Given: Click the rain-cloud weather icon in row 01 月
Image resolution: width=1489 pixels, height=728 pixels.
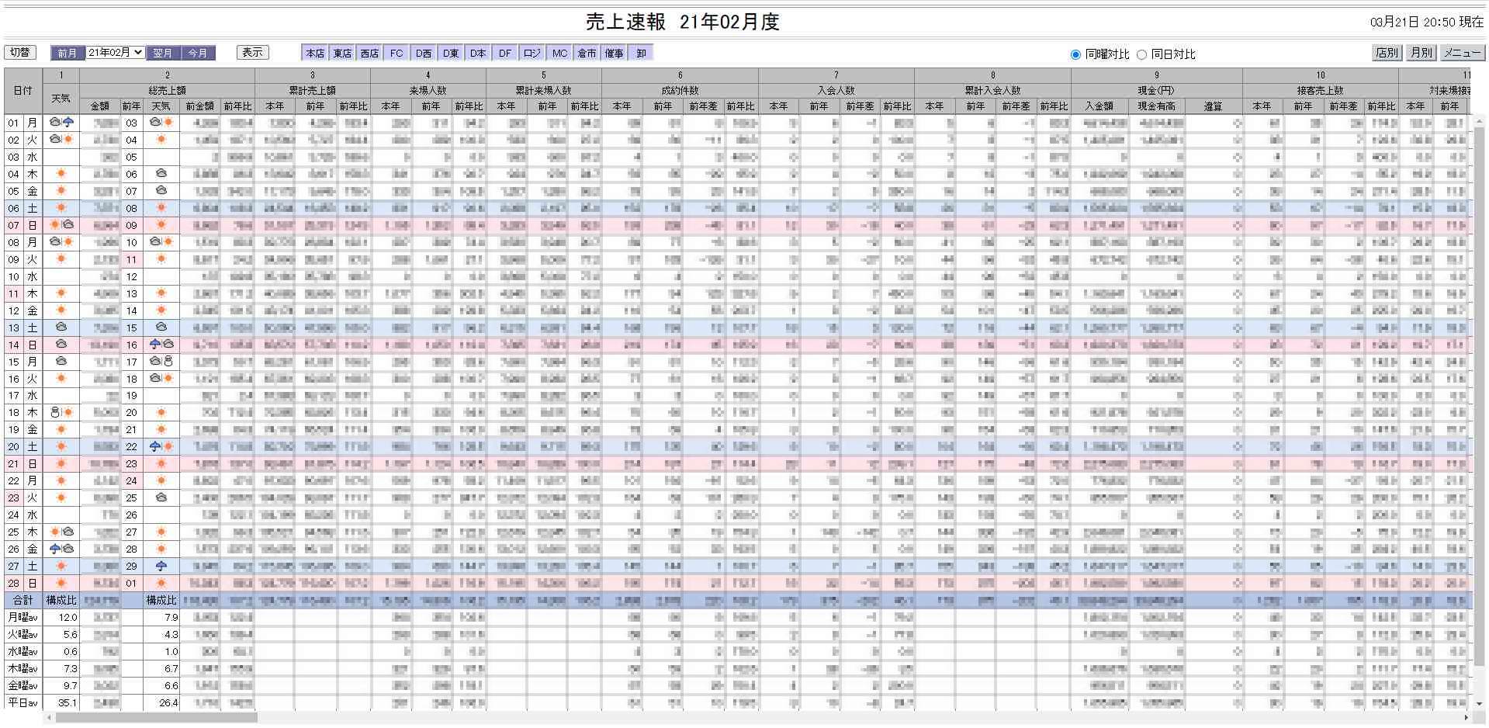Looking at the screenshot, I should click(61, 123).
